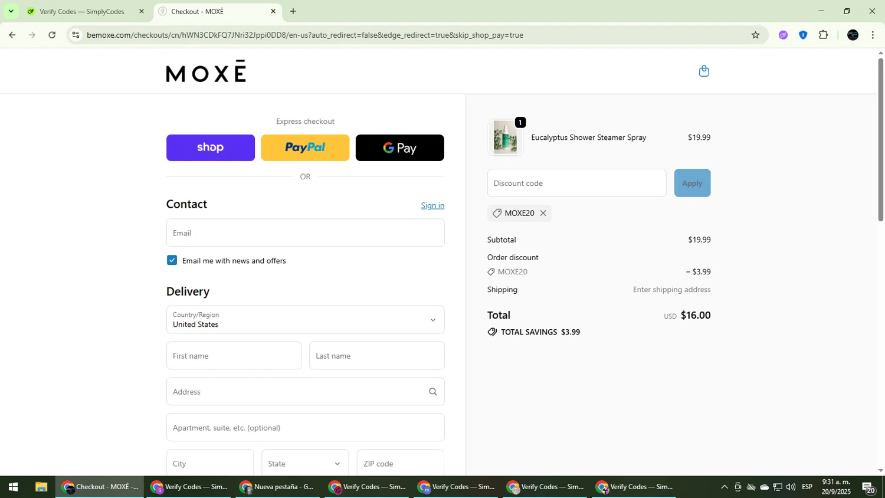Open the purple SimplyCodes extension icon

(783, 35)
